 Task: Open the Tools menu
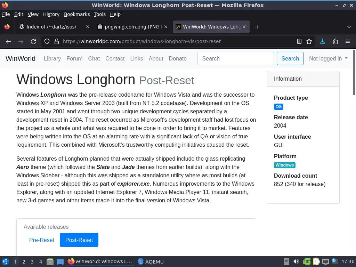(x=100, y=14)
